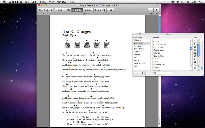The height and width of the screenshot is (128, 205).
Task: Click the document icon in title bar
Action: pyautogui.click(x=78, y=5)
